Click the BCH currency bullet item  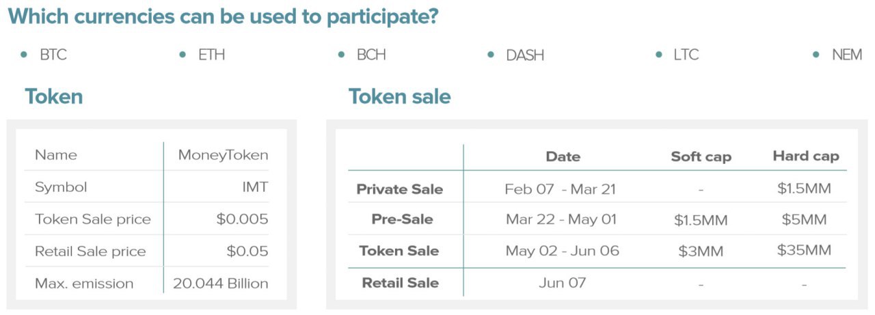click(x=371, y=55)
